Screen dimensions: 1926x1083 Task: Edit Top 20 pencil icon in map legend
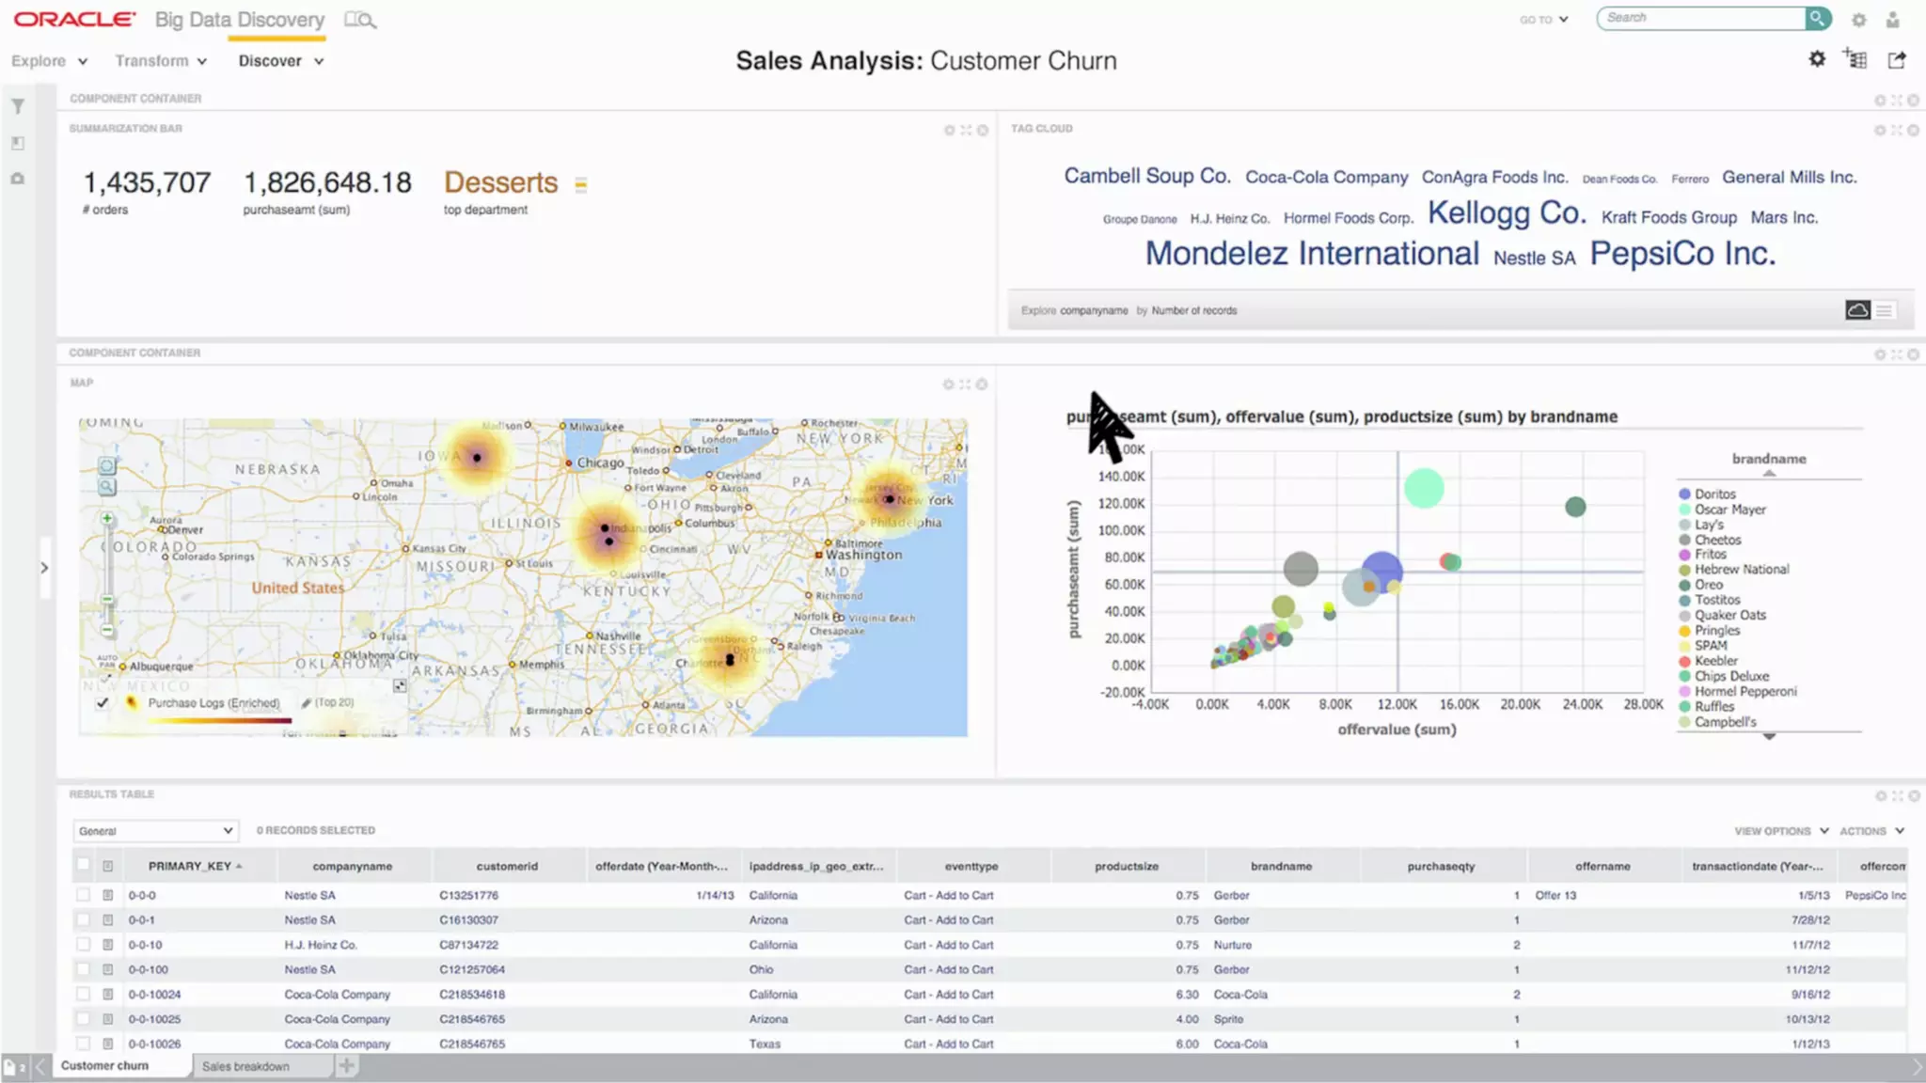point(307,703)
